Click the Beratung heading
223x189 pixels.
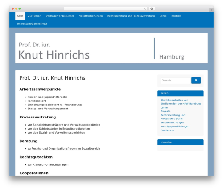(29, 141)
